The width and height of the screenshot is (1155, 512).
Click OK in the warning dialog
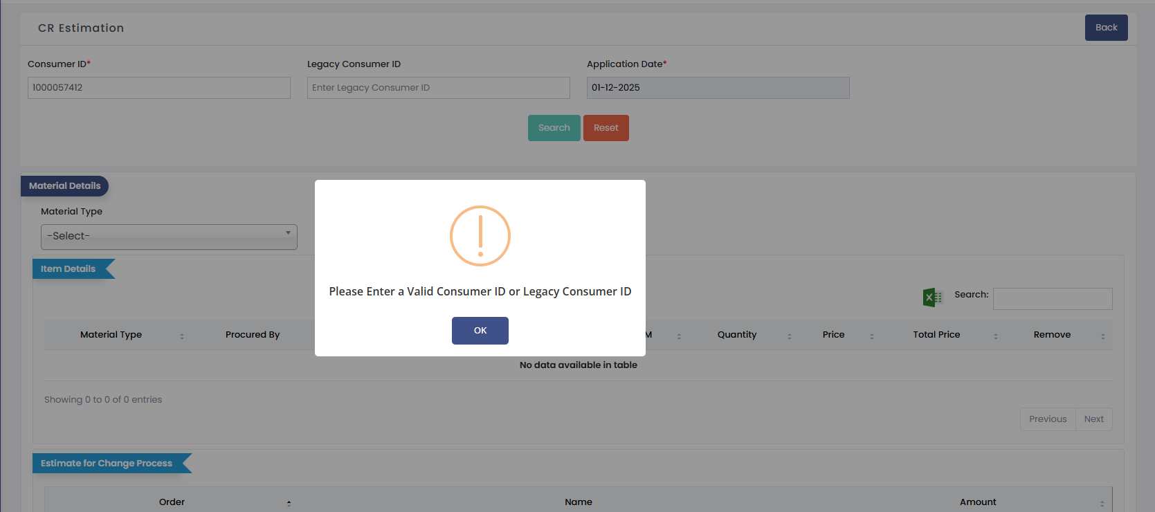480,331
